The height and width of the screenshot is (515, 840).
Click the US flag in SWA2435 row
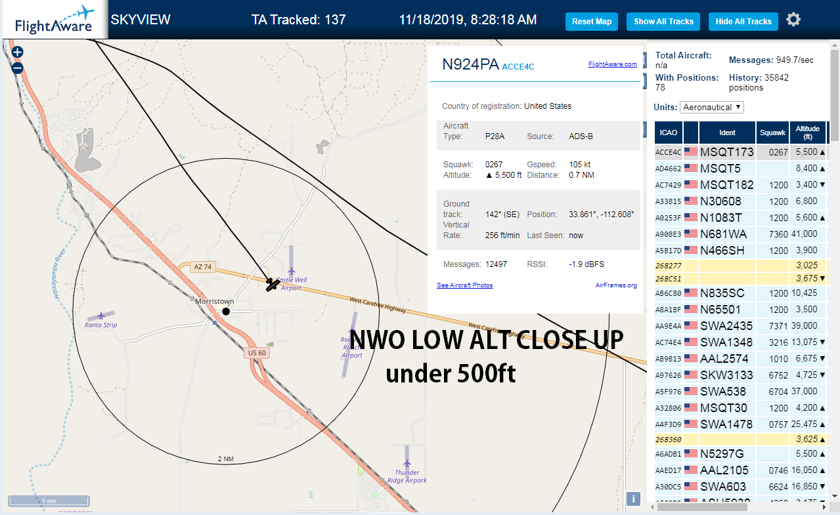(x=691, y=326)
